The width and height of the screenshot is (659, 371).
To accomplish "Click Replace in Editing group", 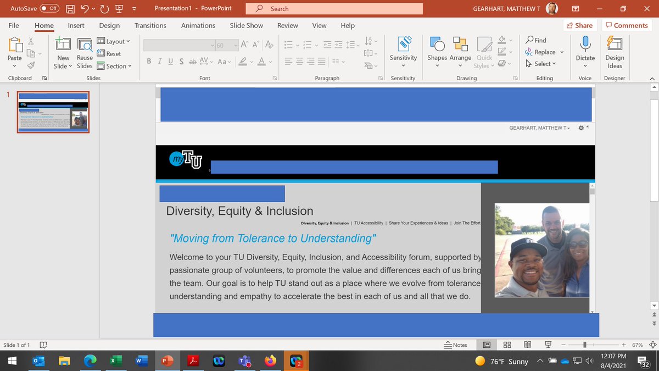I will click(x=540, y=52).
